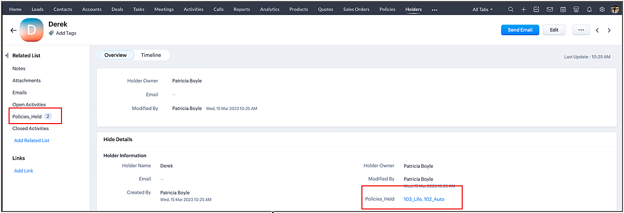Collapse the Hide Details section
The image size is (624, 213).
118,139
